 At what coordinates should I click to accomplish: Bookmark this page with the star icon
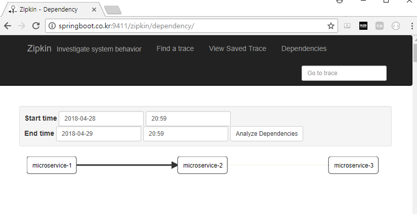(x=330, y=26)
